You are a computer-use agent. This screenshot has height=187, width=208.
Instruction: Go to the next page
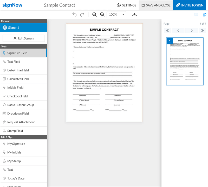tap(192, 31)
